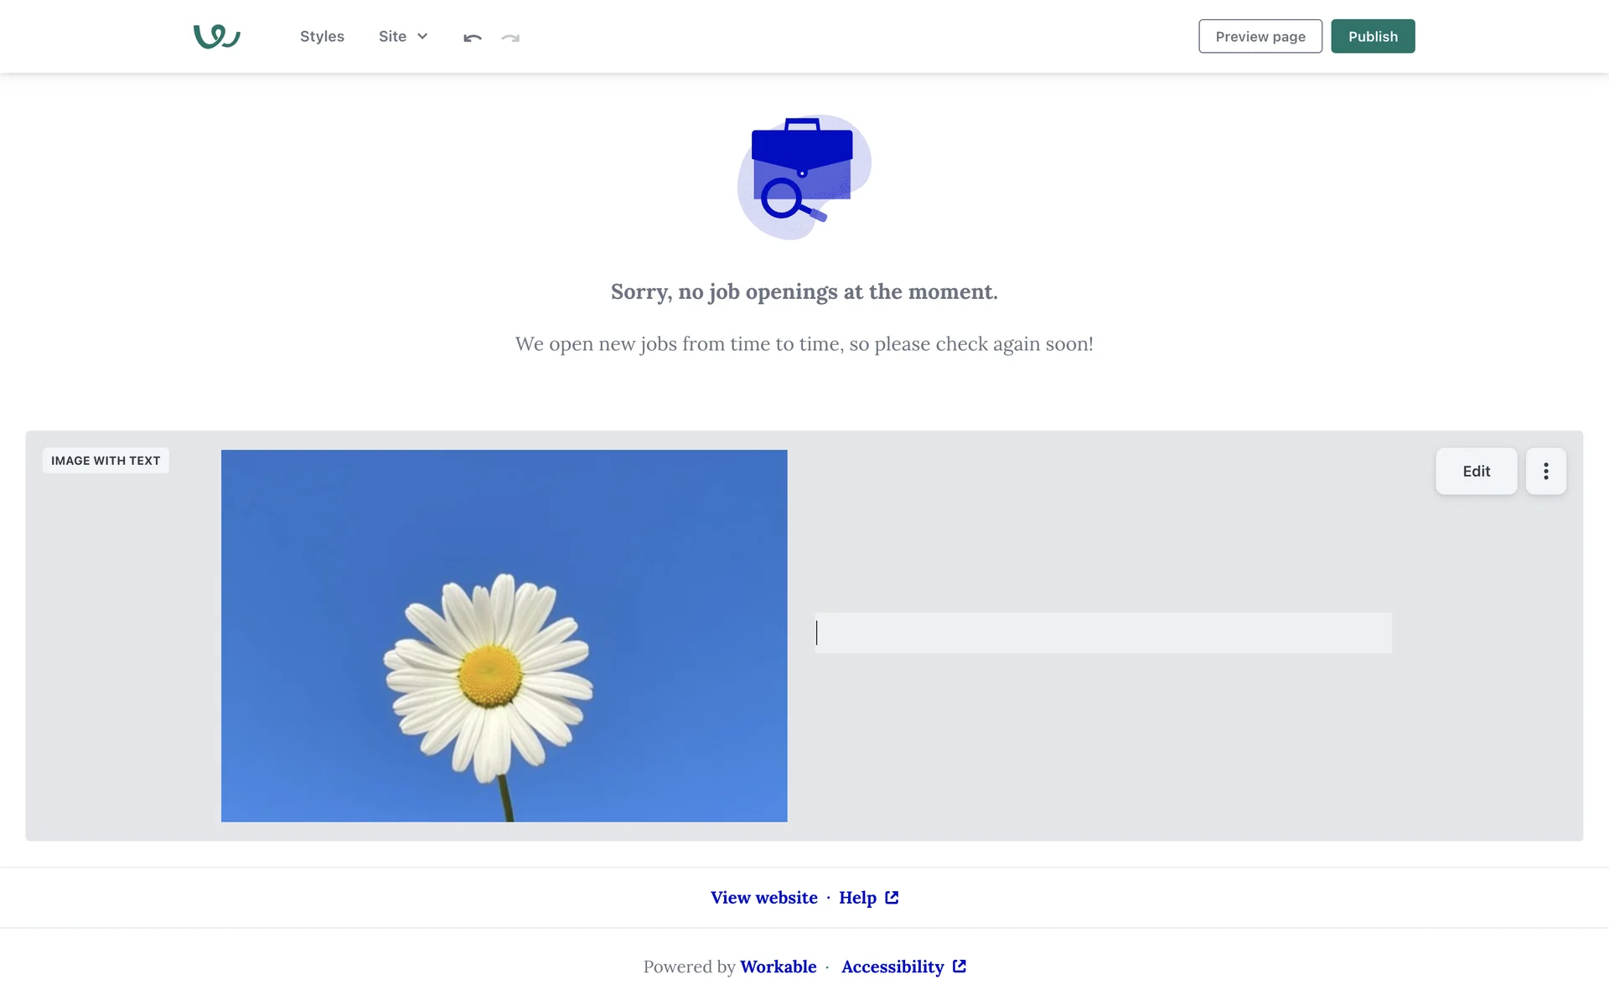
Task: Follow the Workable link in the footer
Action: [778, 966]
